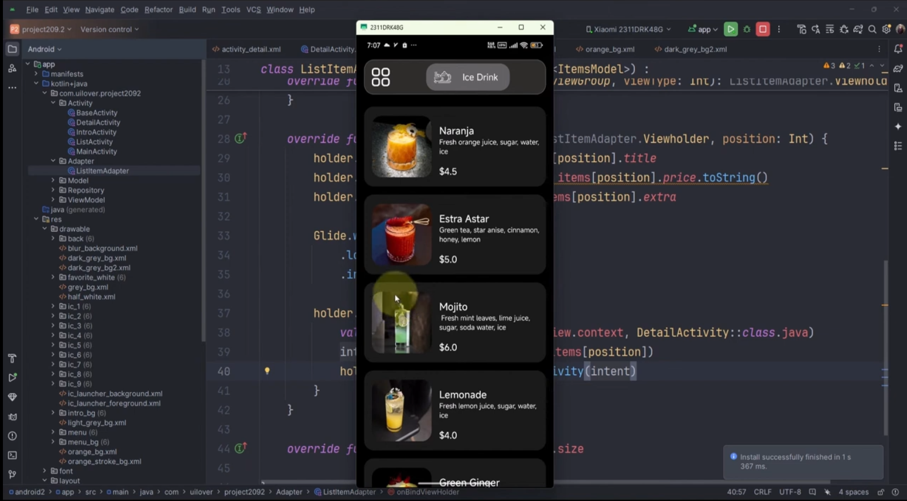Click the 40:57 cursor position indicator
Screen dimensions: 907x501
737,492
